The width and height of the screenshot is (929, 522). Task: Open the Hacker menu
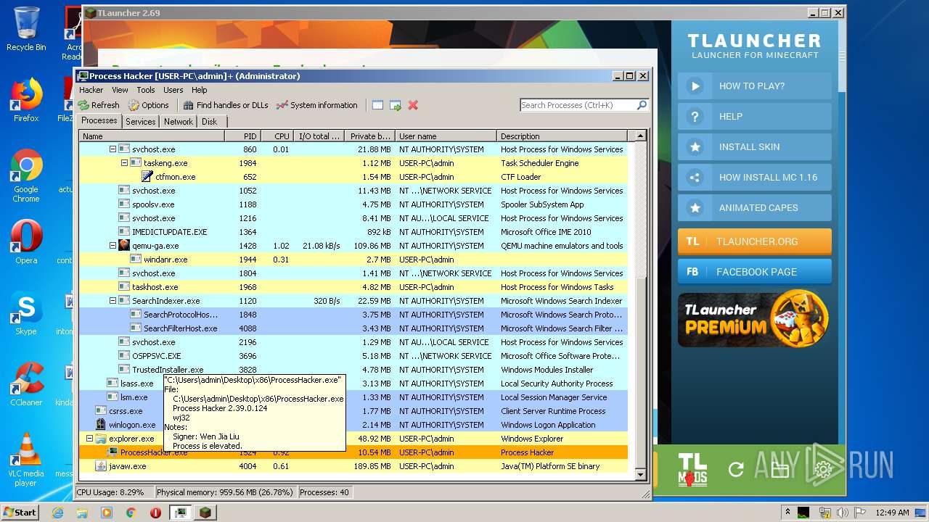91,90
